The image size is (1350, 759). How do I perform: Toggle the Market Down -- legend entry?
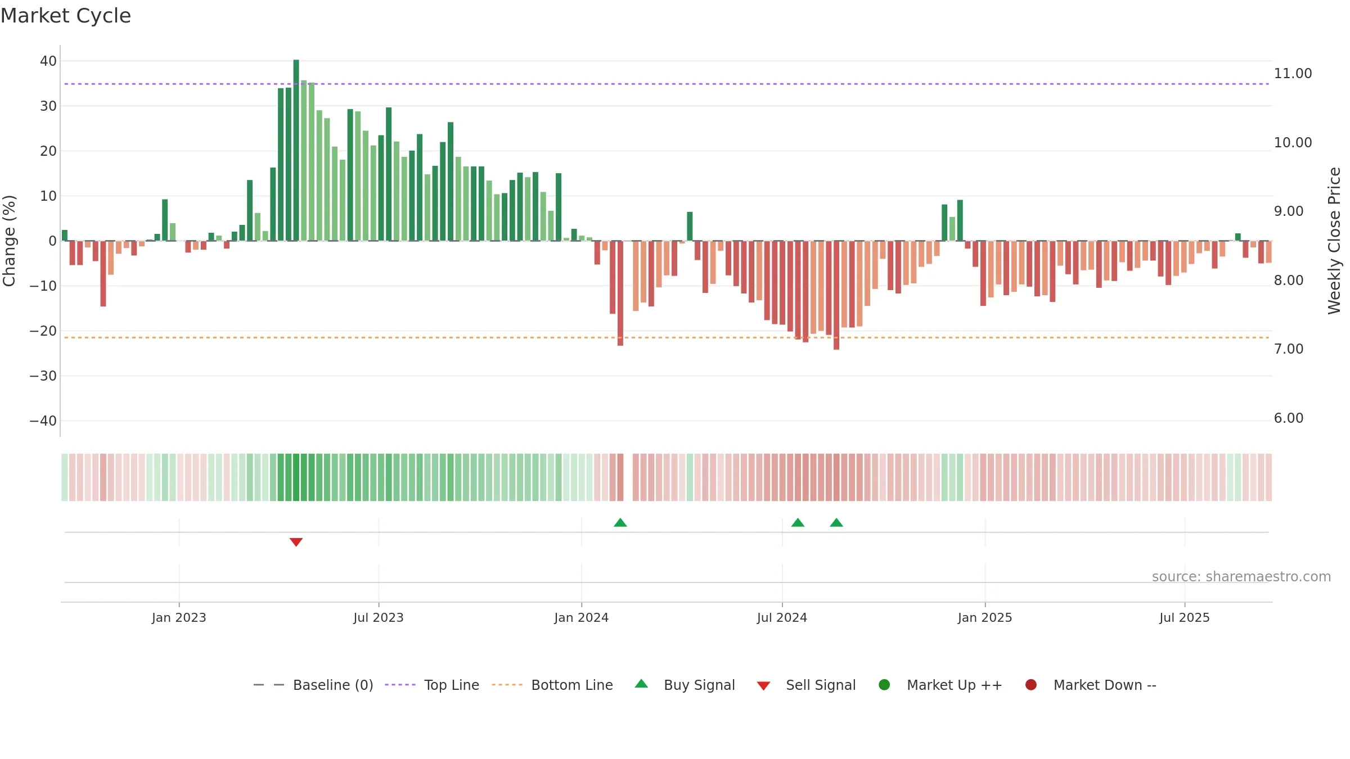[1090, 685]
